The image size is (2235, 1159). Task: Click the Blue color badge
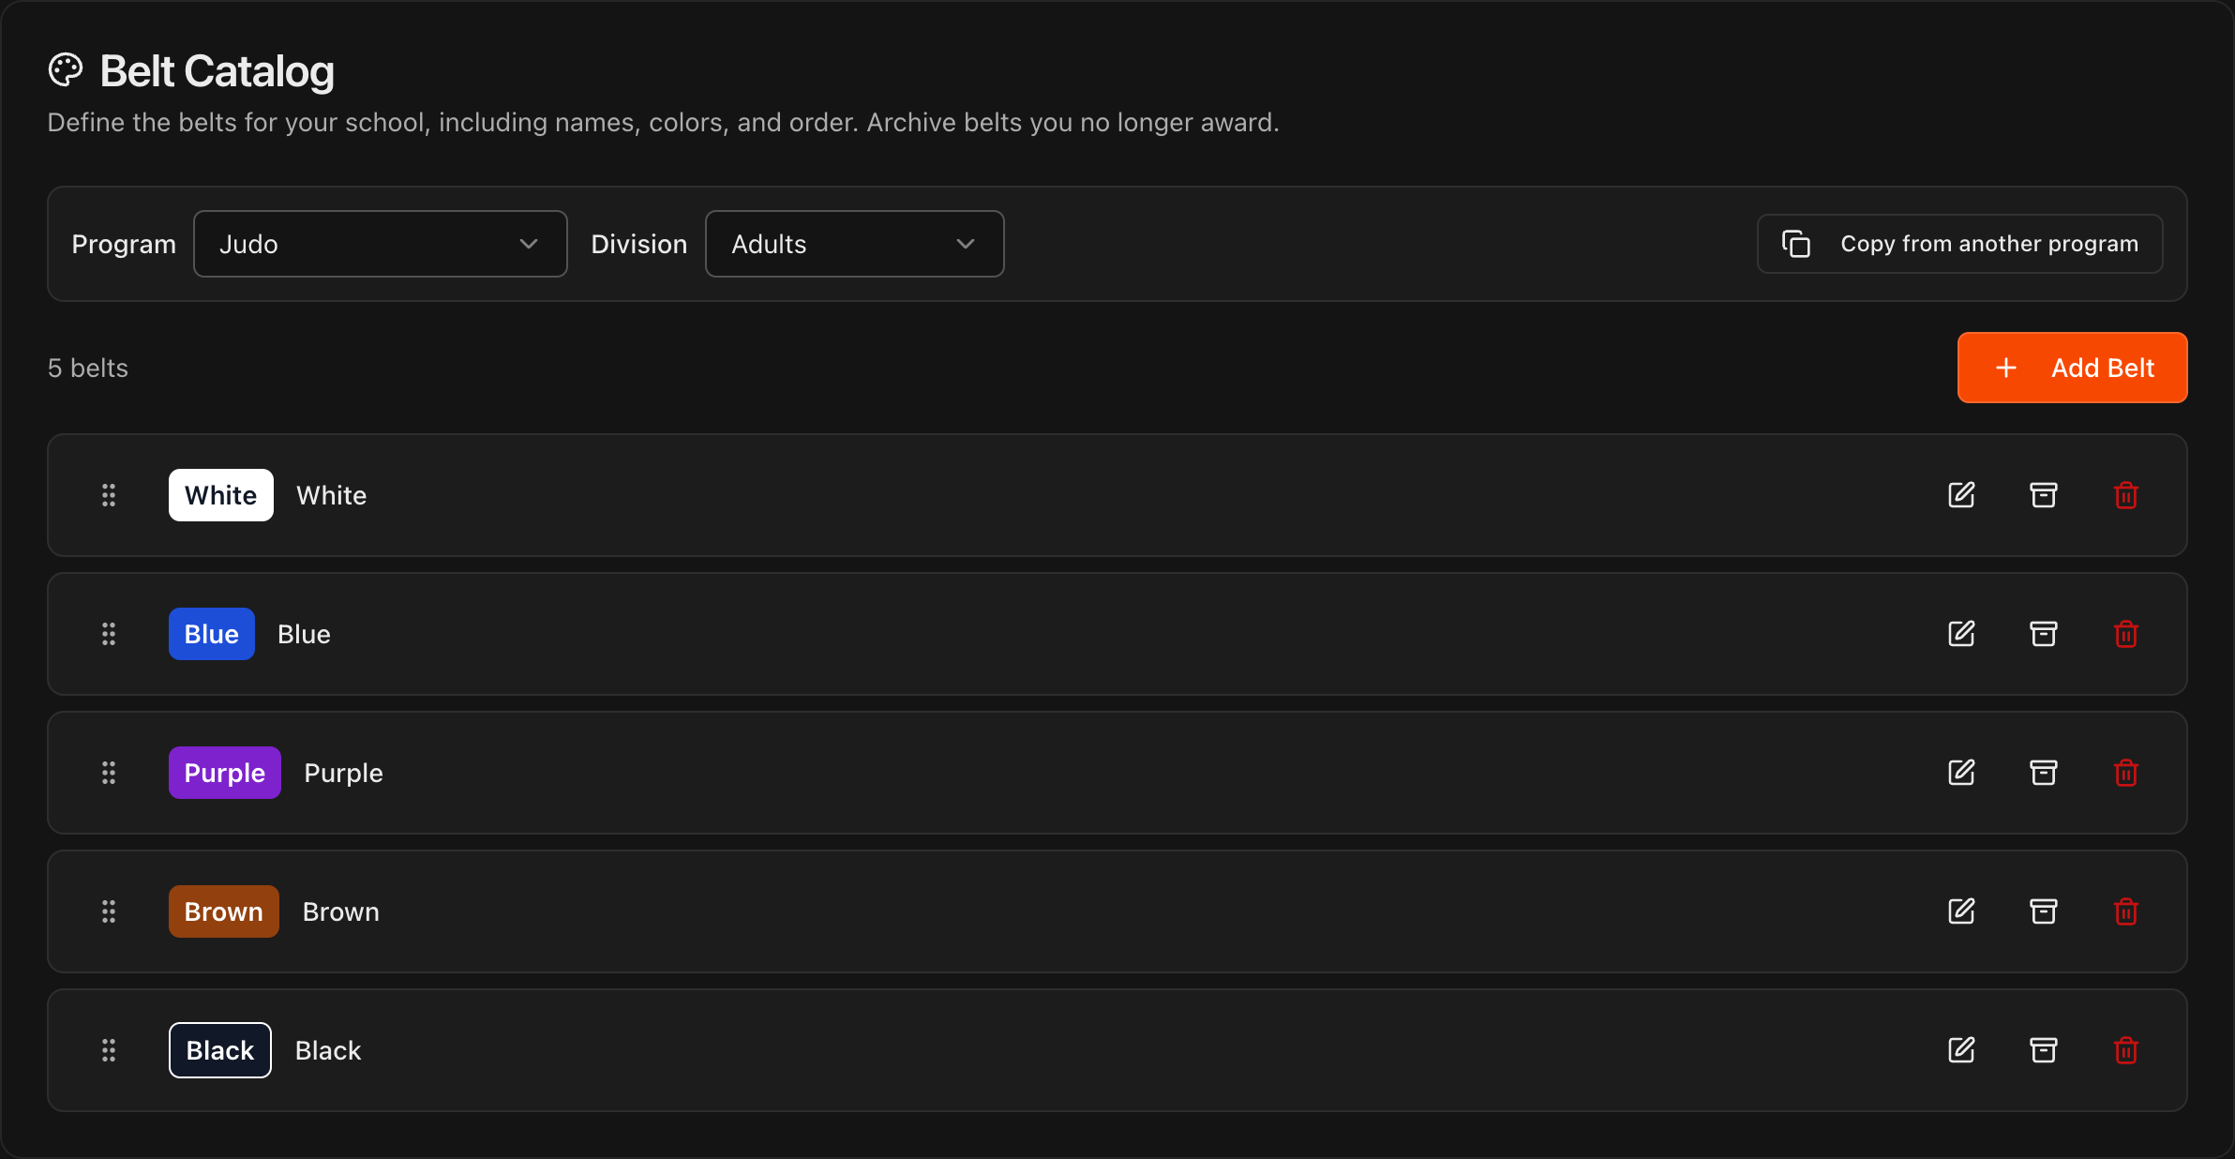(x=212, y=634)
